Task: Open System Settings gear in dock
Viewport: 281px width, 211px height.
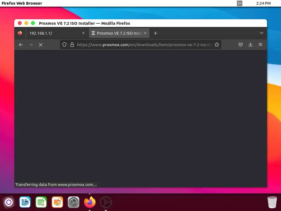Action: click(74, 202)
